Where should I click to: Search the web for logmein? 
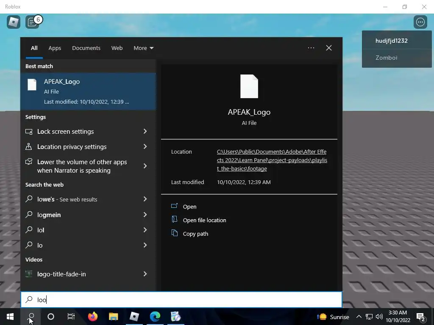tap(83, 215)
